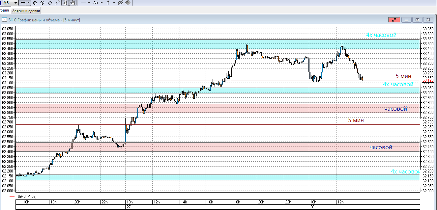The height and width of the screenshot is (210, 437).
Task: Toggle the open hand pan mode
Action: pyautogui.click(x=73, y=3)
